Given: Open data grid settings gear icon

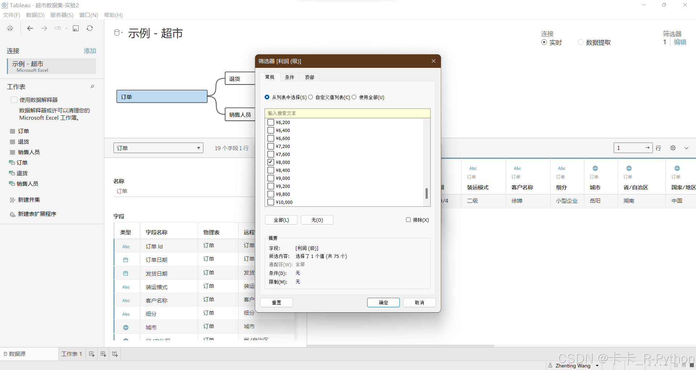Looking at the screenshot, I should tap(673, 148).
